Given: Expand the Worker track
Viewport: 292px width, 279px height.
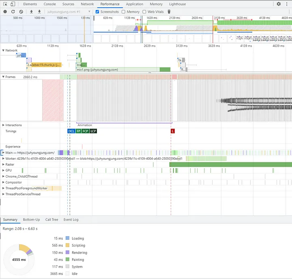Looking at the screenshot, I should point(3,159).
